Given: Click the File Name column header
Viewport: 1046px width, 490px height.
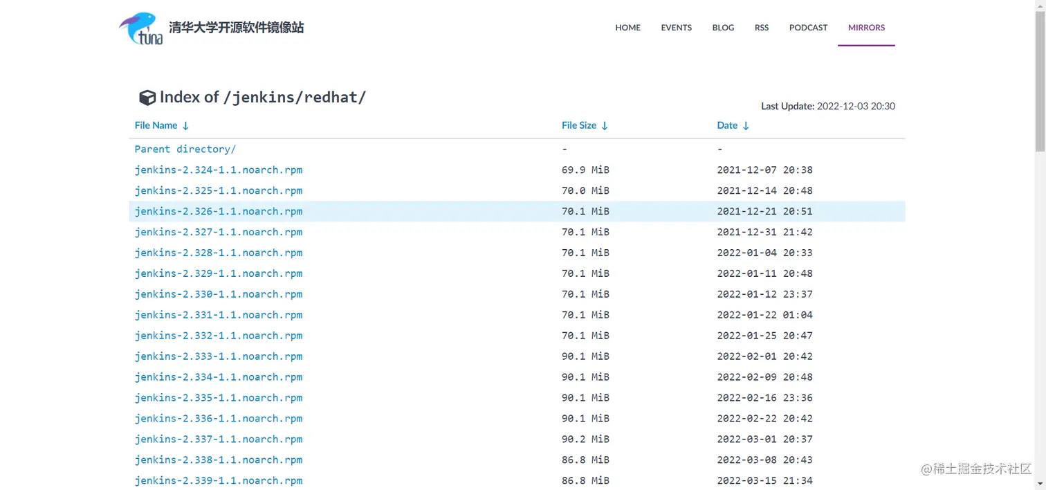Looking at the screenshot, I should tap(156, 125).
